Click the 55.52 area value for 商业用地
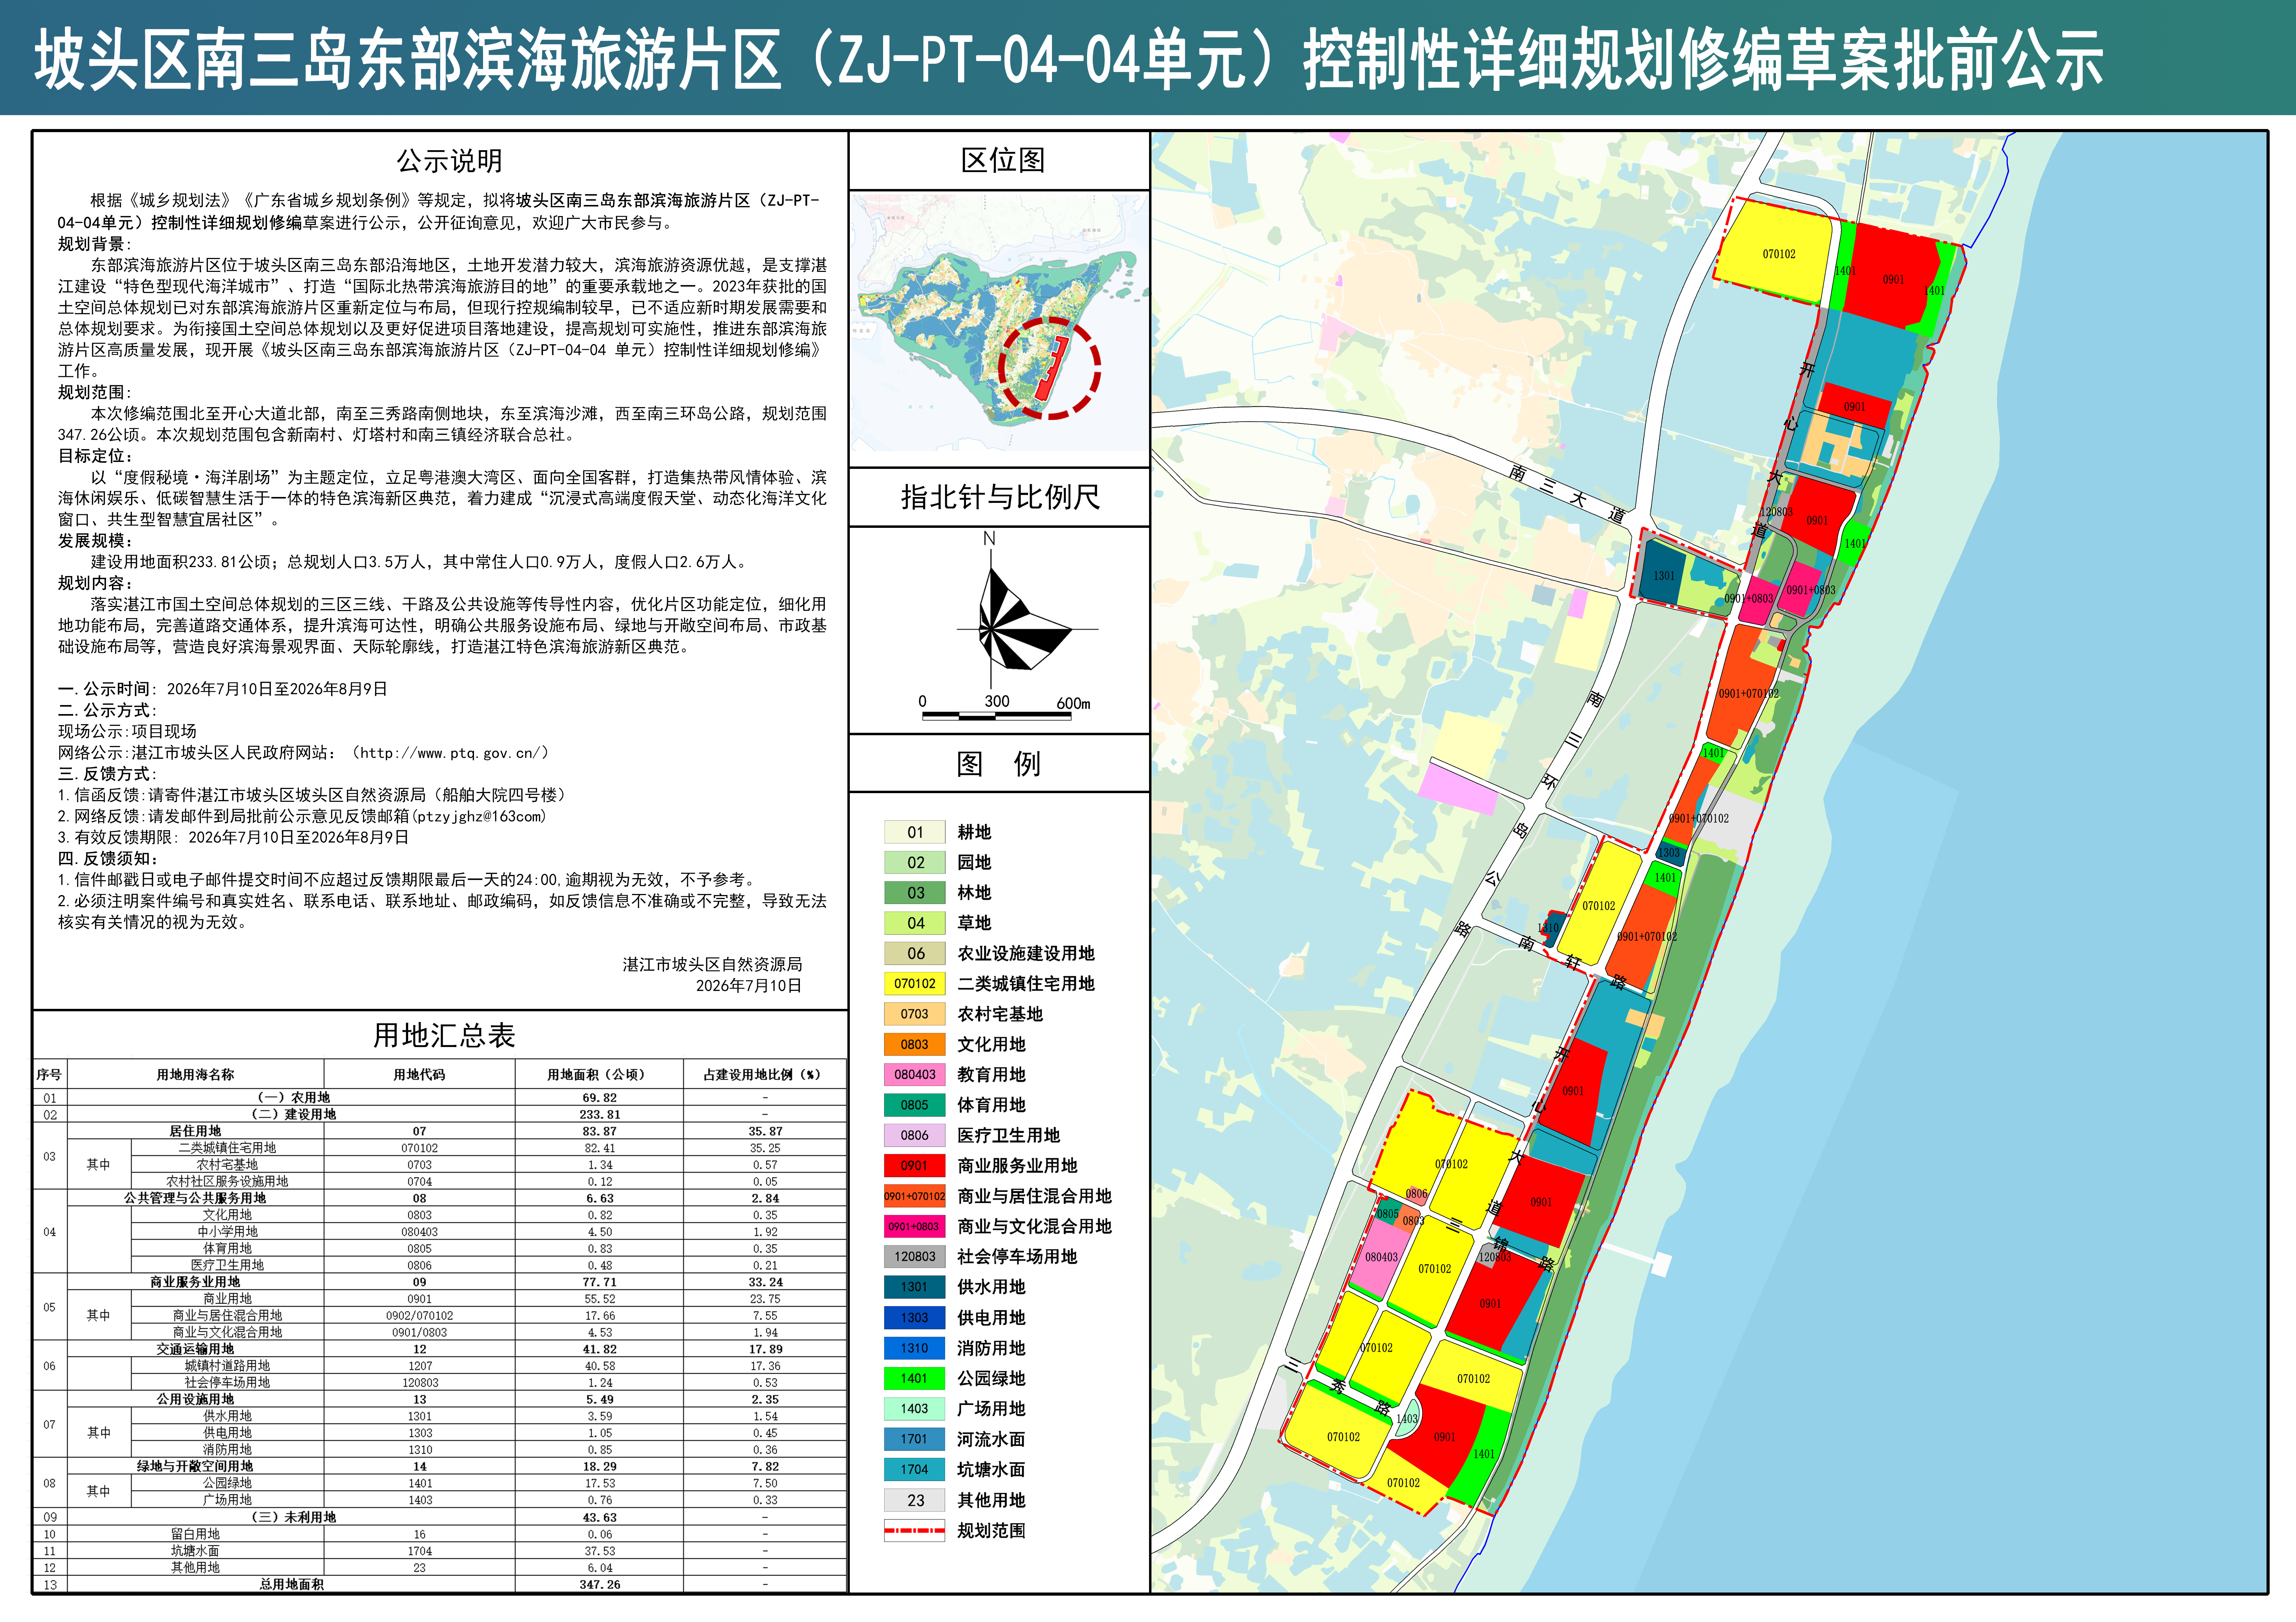The width and height of the screenshot is (2296, 1622). click(x=600, y=1299)
